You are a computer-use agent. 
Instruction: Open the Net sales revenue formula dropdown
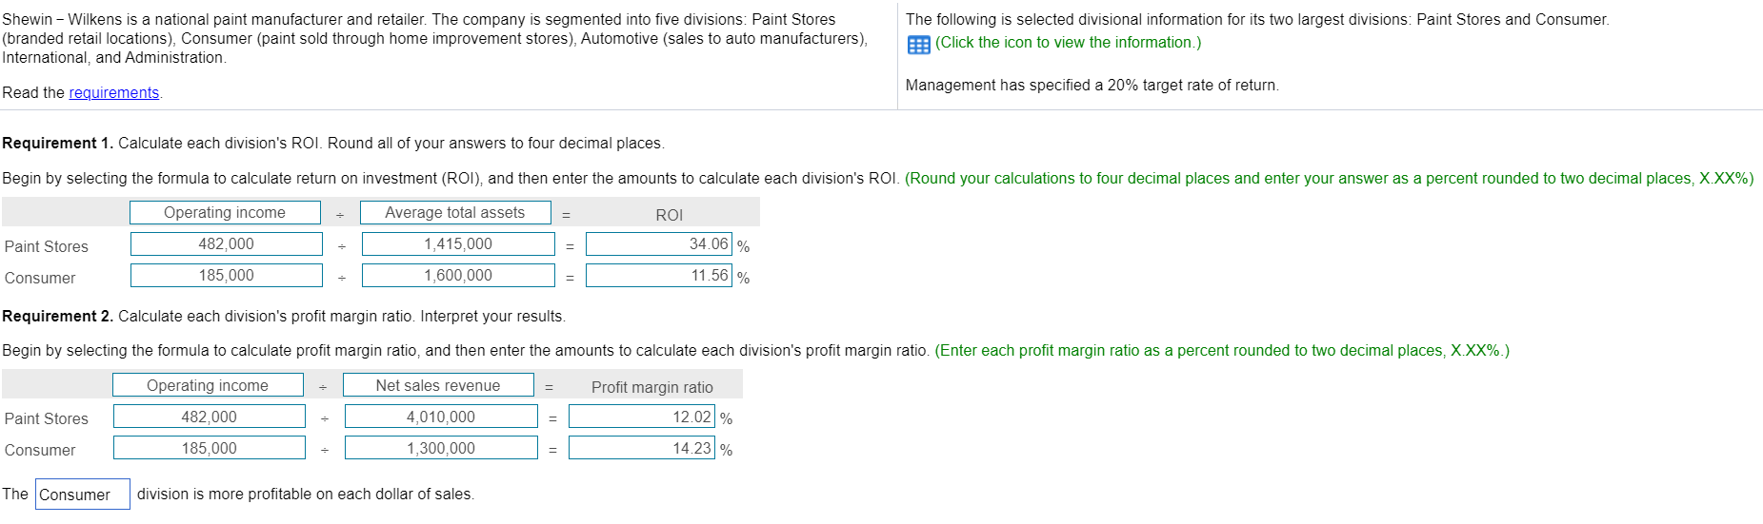tap(438, 385)
